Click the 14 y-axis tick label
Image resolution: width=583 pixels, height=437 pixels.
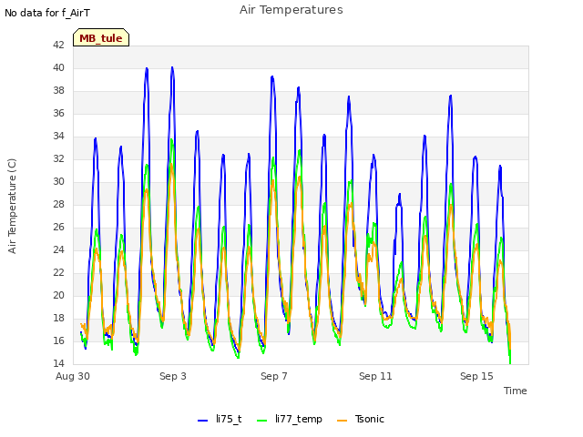click(58, 363)
